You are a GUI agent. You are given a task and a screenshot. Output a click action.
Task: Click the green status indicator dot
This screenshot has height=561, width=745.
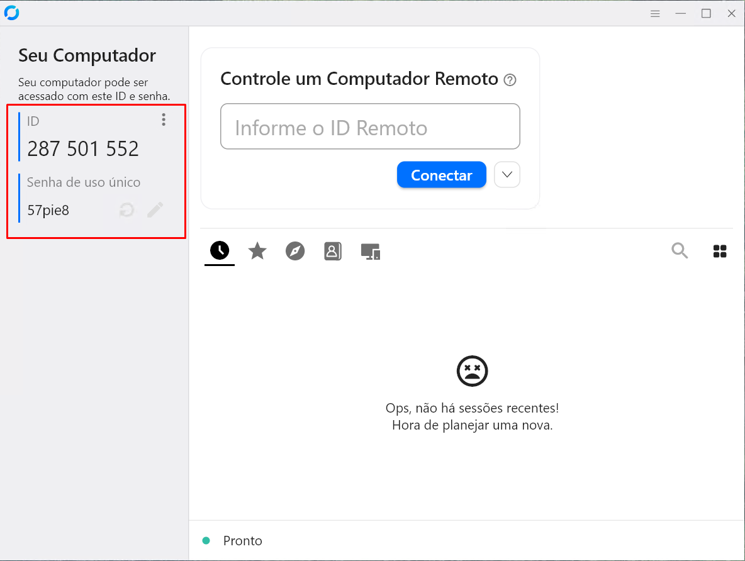tap(206, 541)
